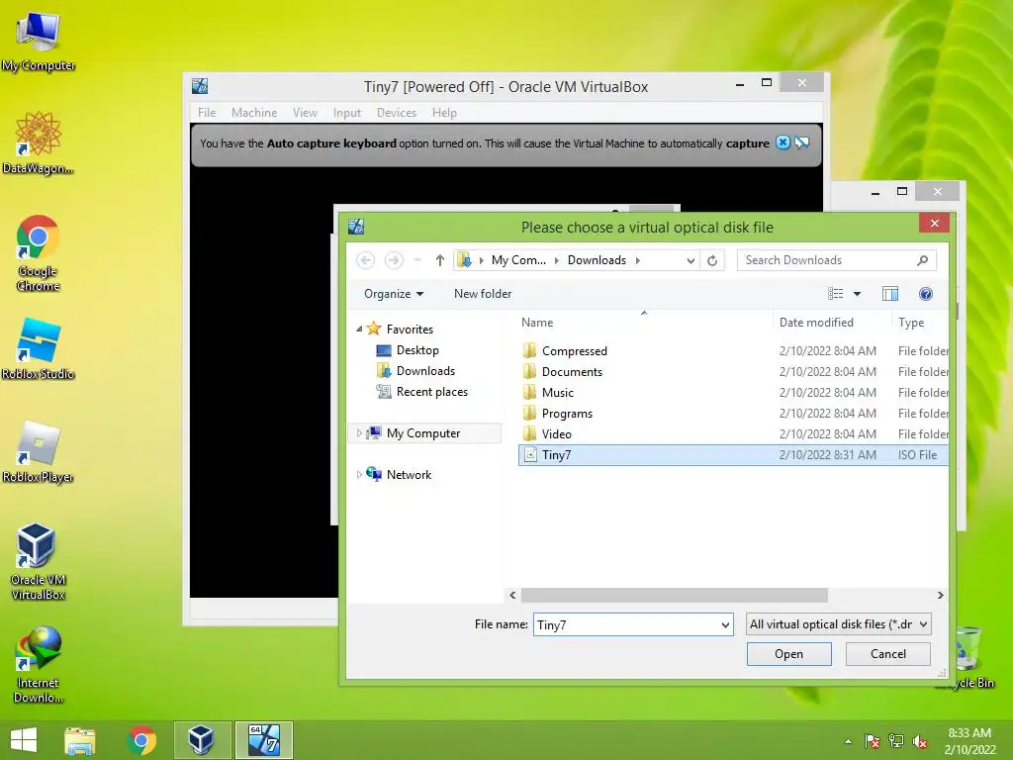The image size is (1013, 760).
Task: Show hidden system tray icons
Action: (848, 741)
